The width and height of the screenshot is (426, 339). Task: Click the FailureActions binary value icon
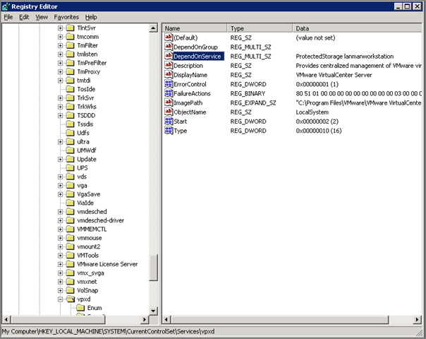pyautogui.click(x=169, y=93)
